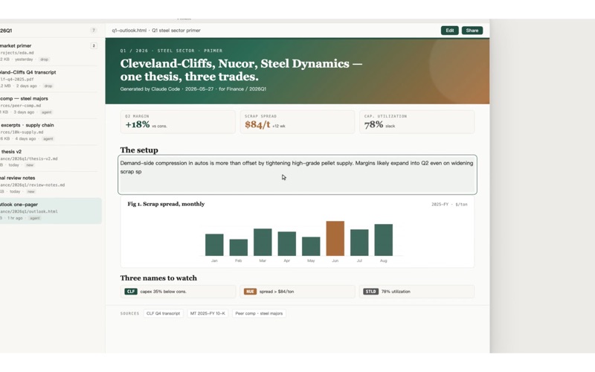Click the q1-outlook.html breadcrumb text
The image size is (595, 372).
[x=129, y=31]
